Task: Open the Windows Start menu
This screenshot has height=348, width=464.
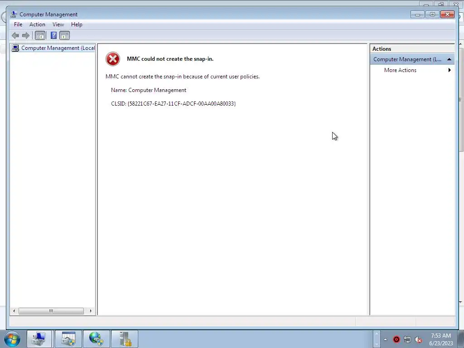Action: (x=12, y=339)
